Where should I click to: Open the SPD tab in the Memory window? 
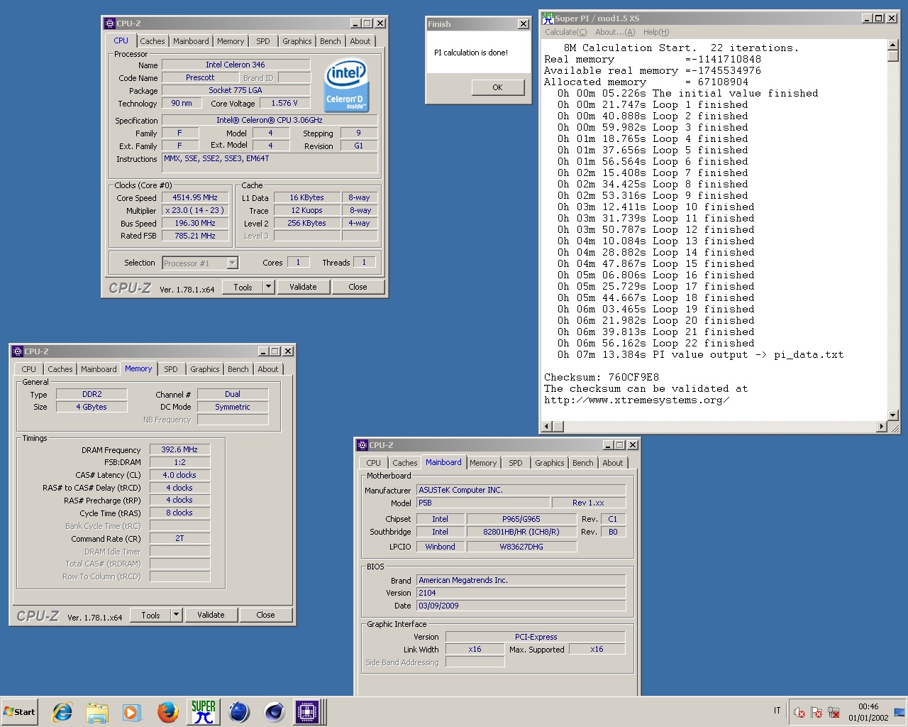[171, 369]
